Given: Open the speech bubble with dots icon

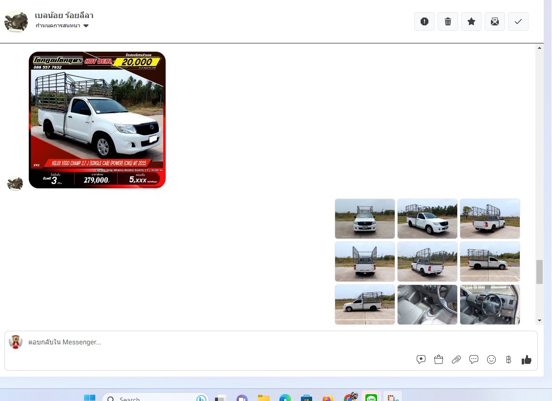Looking at the screenshot, I should (474, 360).
